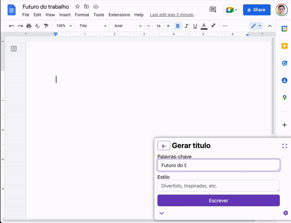Viewport: 291px width, 223px height.
Task: Open the zoom 100% dropdown
Action: (x=64, y=26)
